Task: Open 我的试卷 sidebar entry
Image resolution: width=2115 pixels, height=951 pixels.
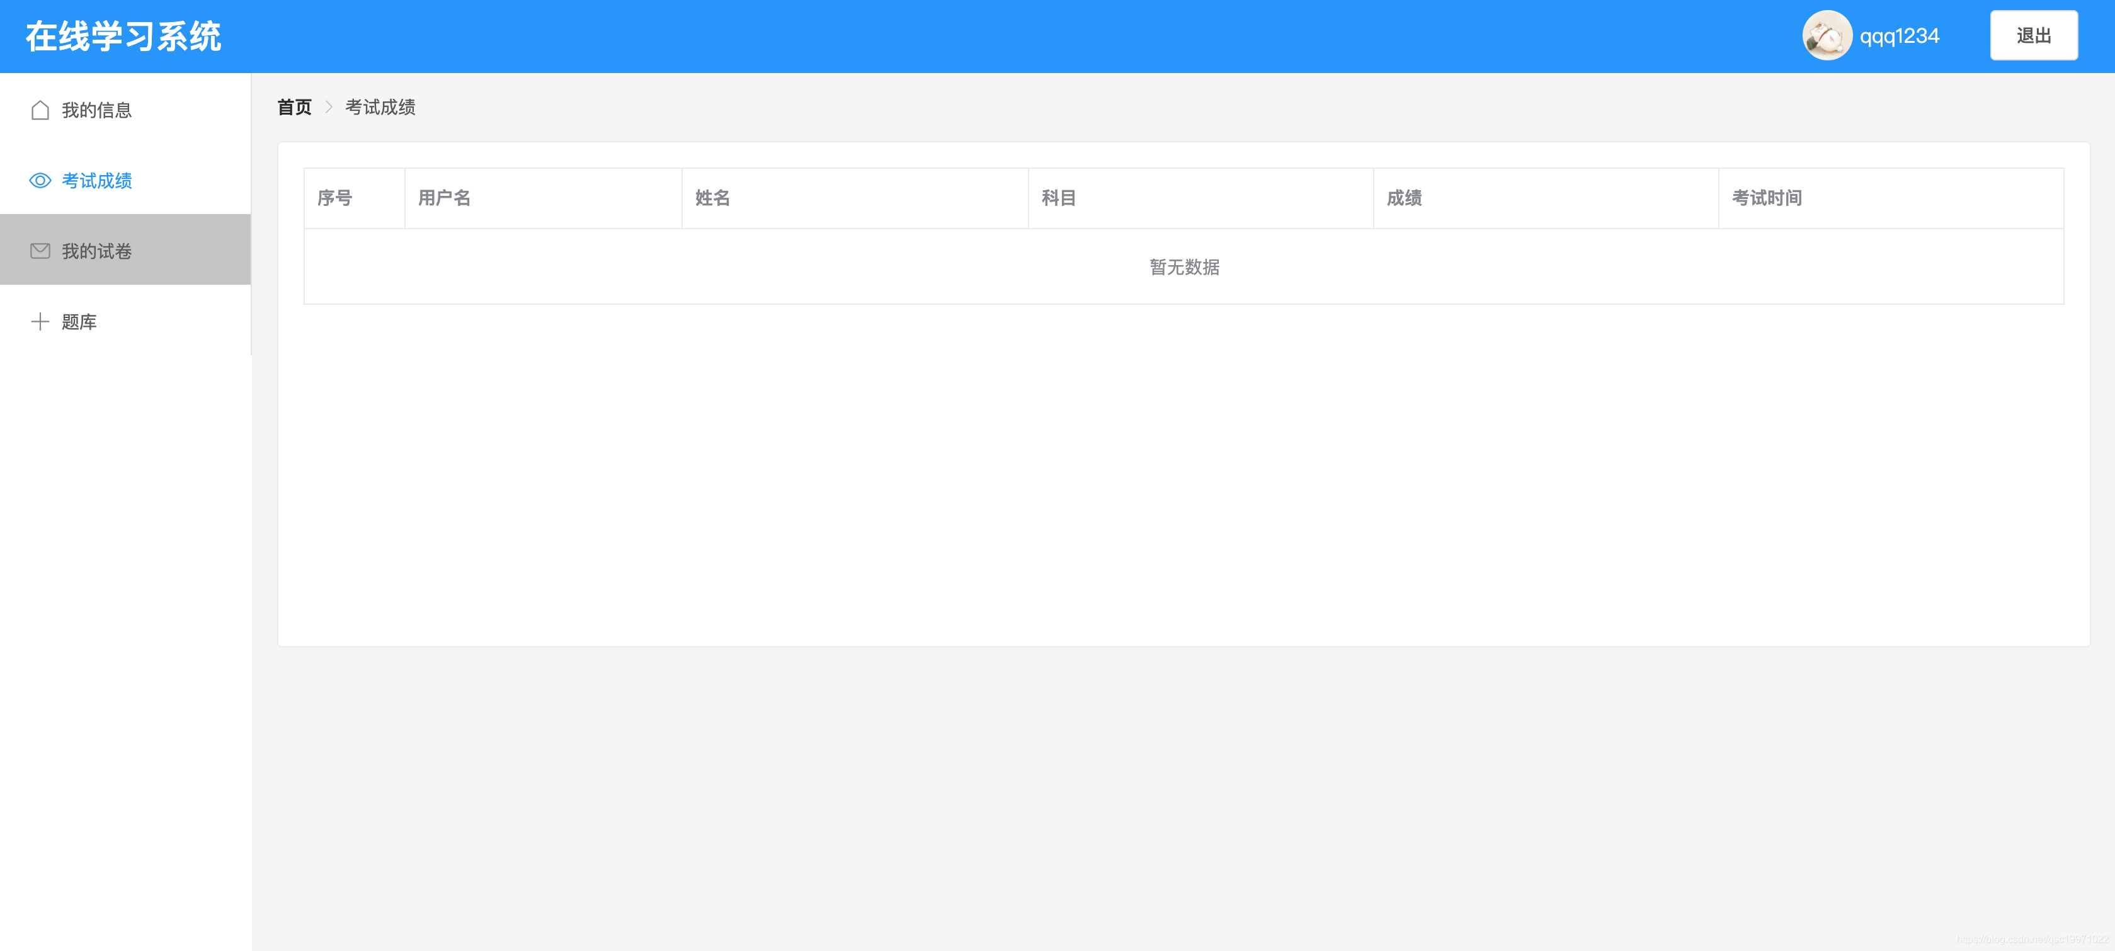Action: click(x=97, y=251)
